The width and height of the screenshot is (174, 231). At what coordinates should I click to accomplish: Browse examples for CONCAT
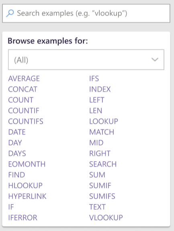23,89
